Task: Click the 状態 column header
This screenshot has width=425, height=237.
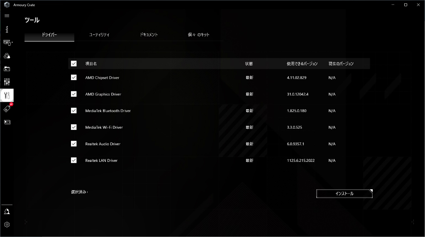Action: (x=249, y=64)
